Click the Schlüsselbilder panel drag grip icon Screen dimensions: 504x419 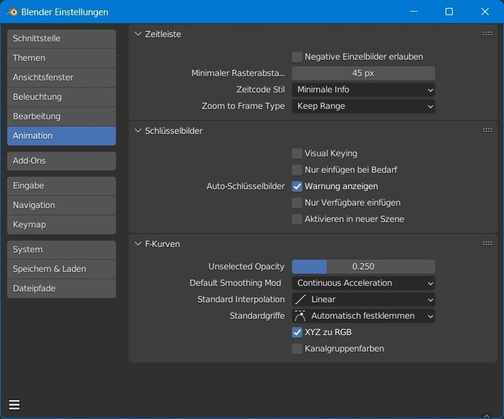pyautogui.click(x=487, y=130)
